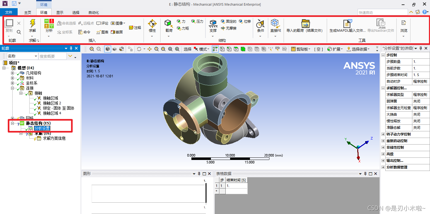Switch to the 选择 selection tab
The image size is (430, 214).
76,13
